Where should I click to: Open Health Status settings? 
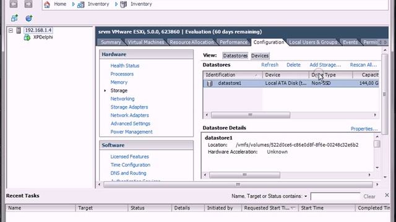(x=125, y=66)
